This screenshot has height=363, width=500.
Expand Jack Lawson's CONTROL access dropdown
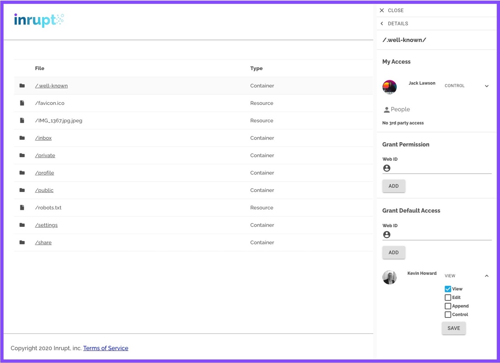[x=487, y=86]
